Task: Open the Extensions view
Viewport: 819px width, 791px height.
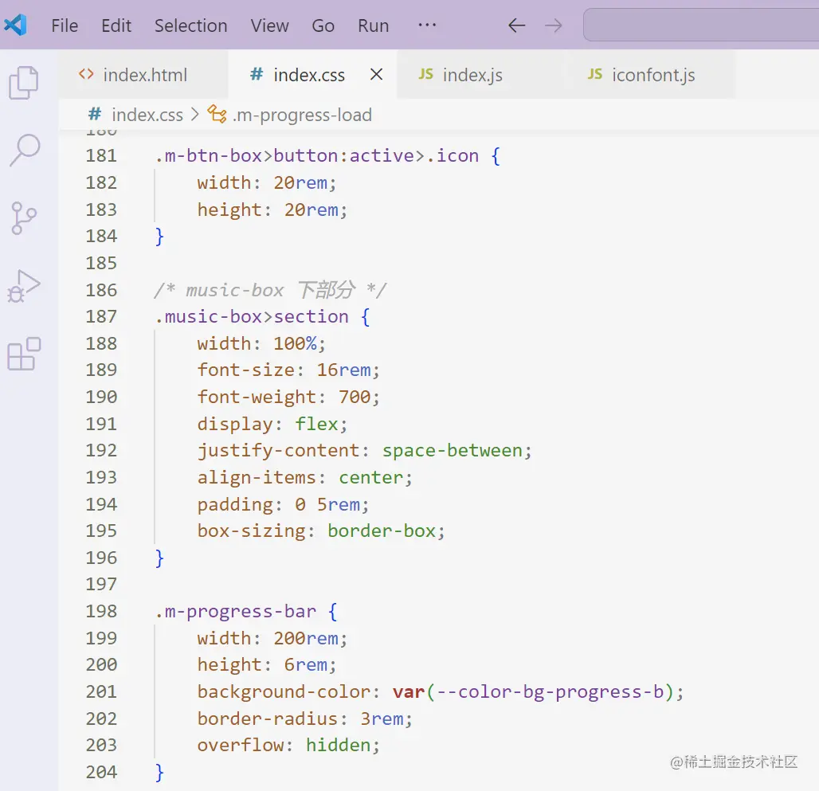Action: tap(24, 354)
